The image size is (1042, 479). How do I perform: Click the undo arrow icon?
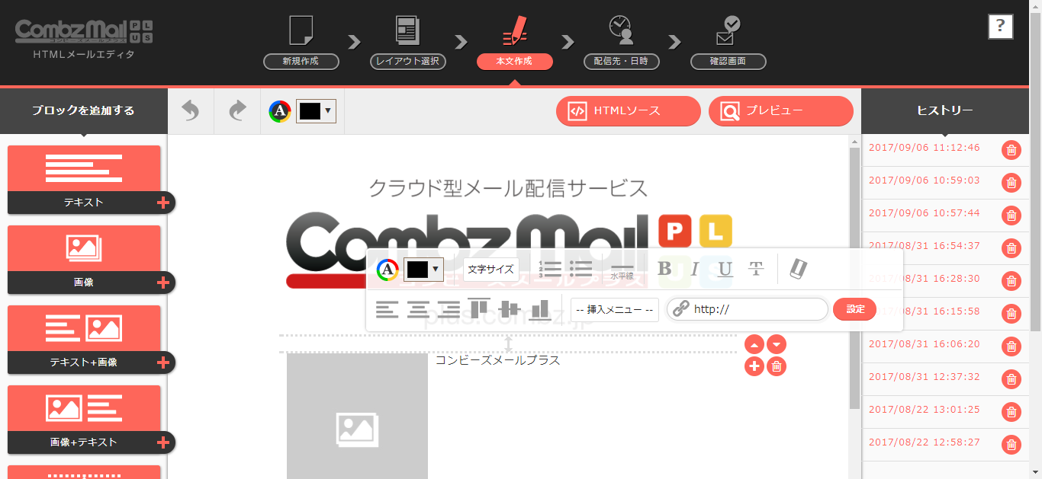pos(190,110)
